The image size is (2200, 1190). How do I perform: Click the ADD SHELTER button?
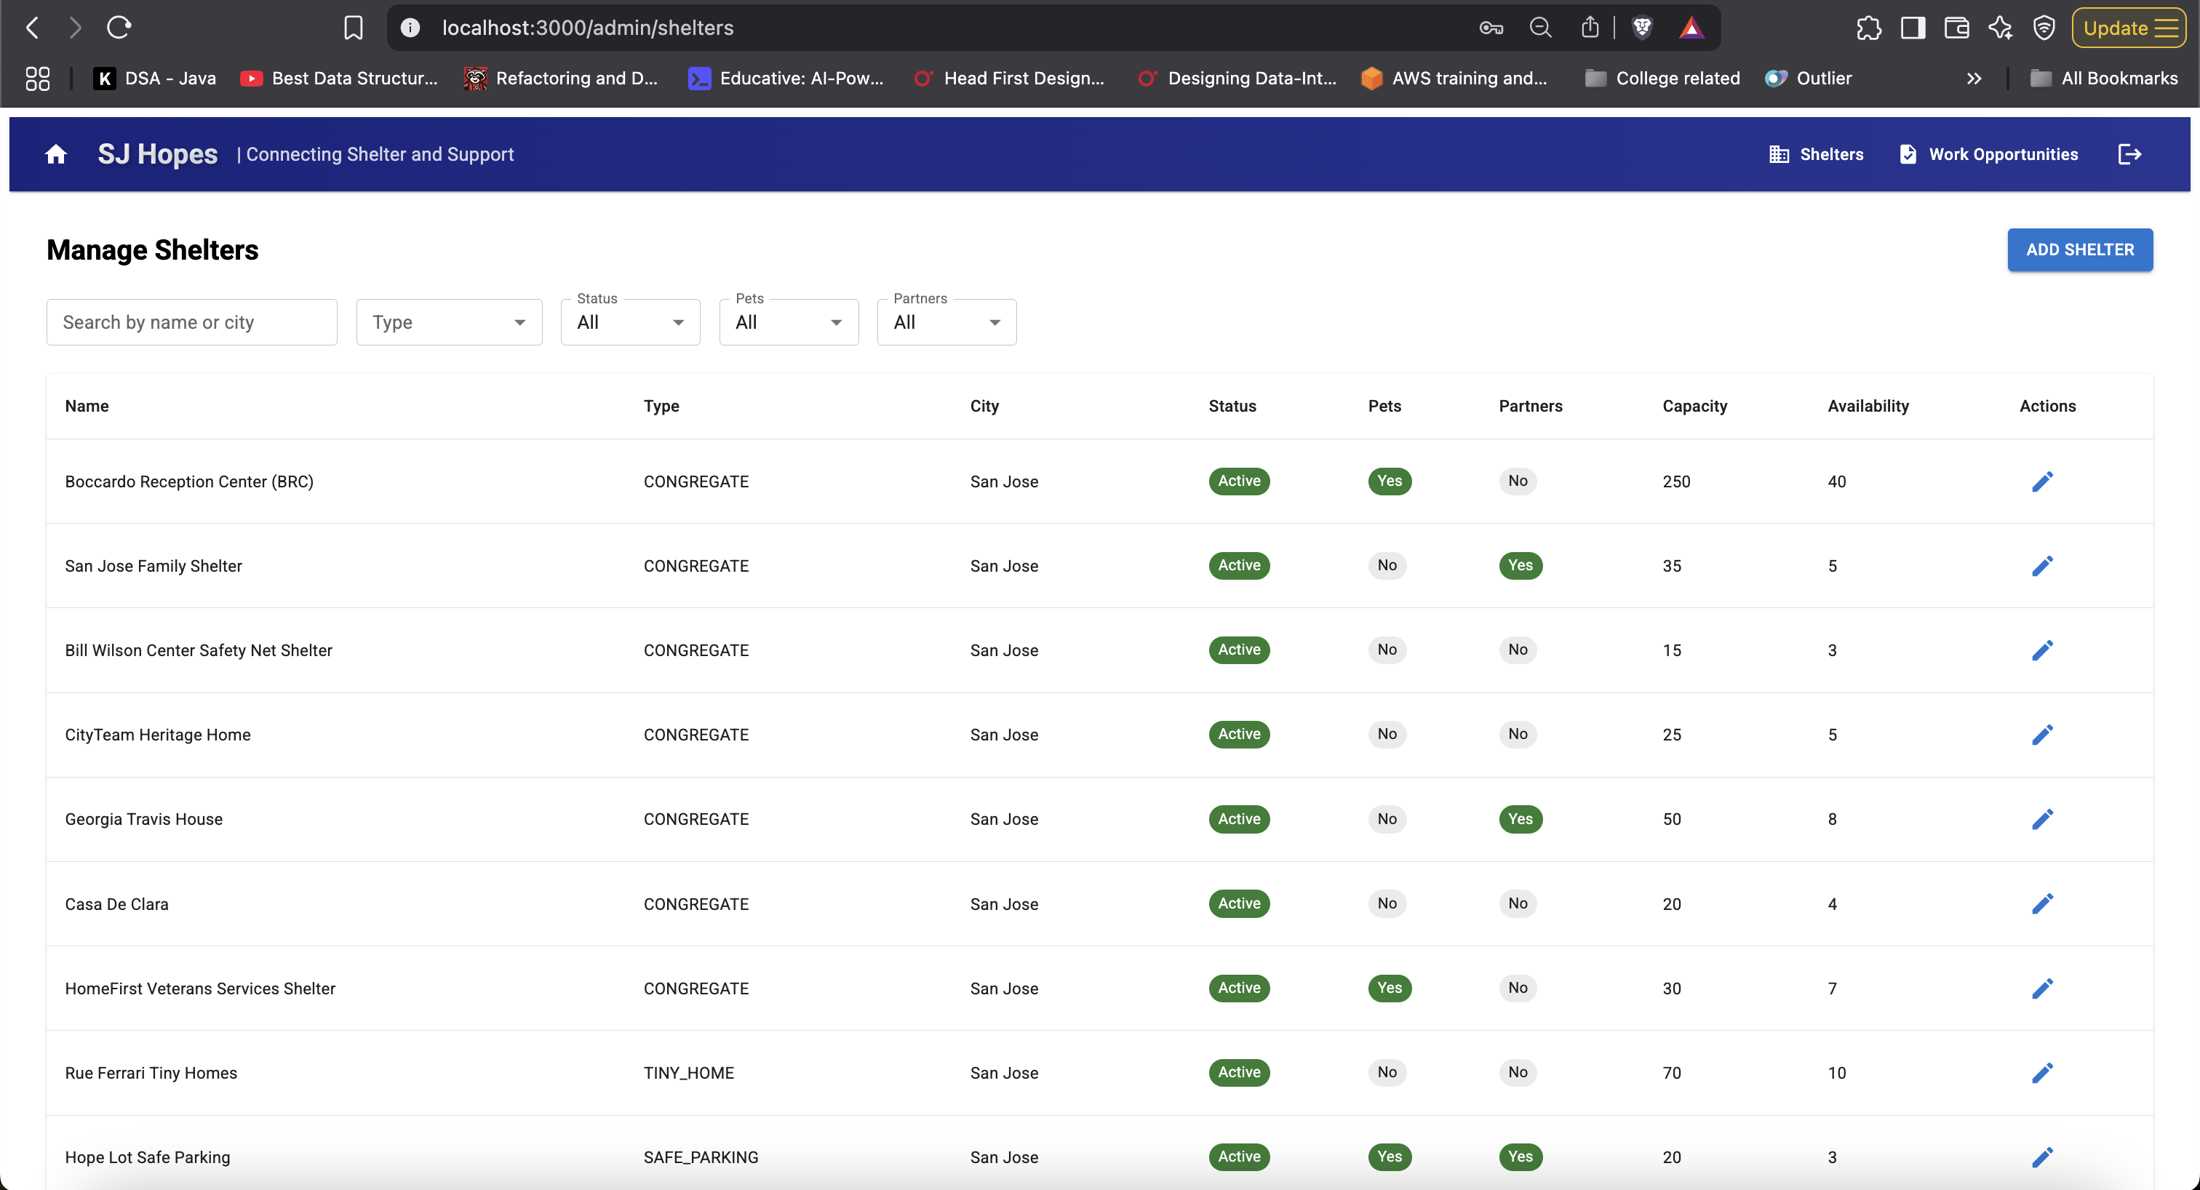[2079, 250]
